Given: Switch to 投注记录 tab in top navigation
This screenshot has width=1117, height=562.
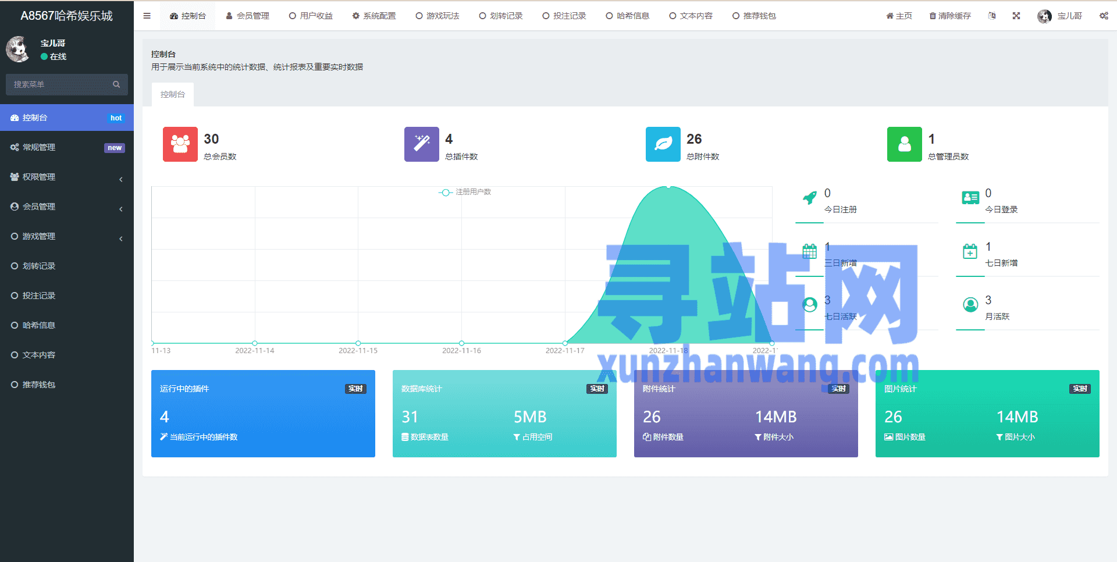Looking at the screenshot, I should coord(564,16).
